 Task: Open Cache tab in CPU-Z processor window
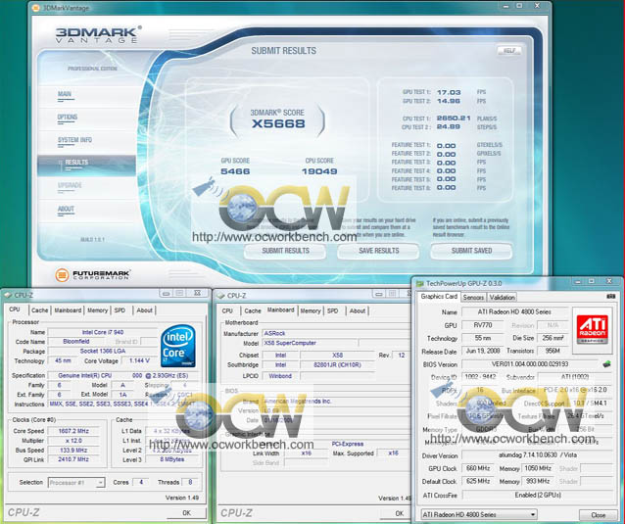(x=40, y=310)
